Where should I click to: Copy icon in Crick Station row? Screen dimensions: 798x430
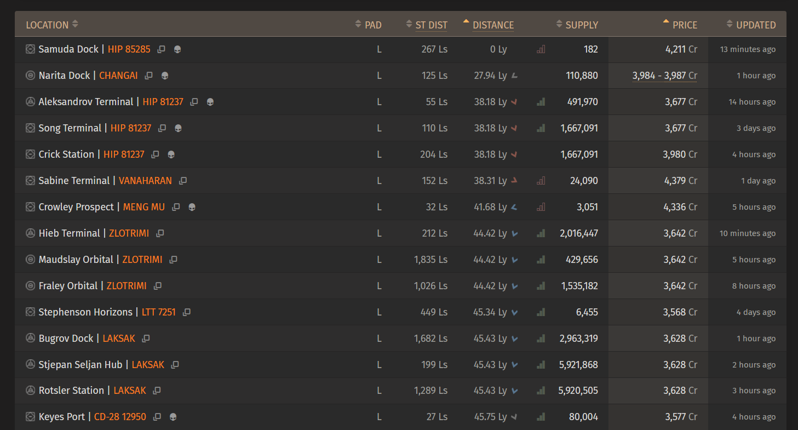155,154
